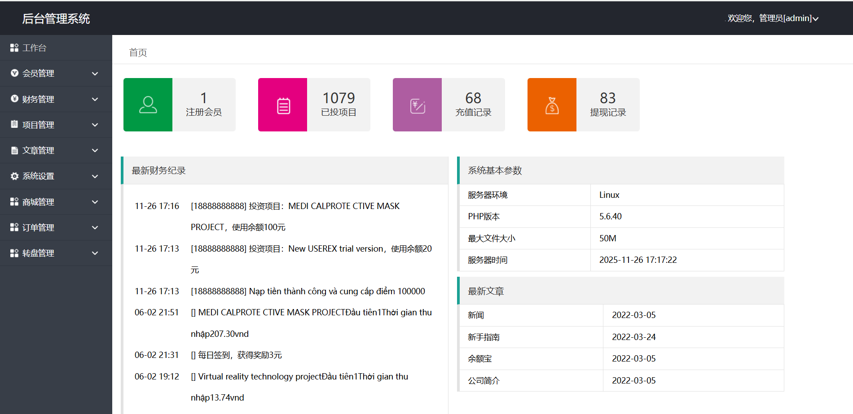Open the 新手指南 article link

[x=484, y=337]
